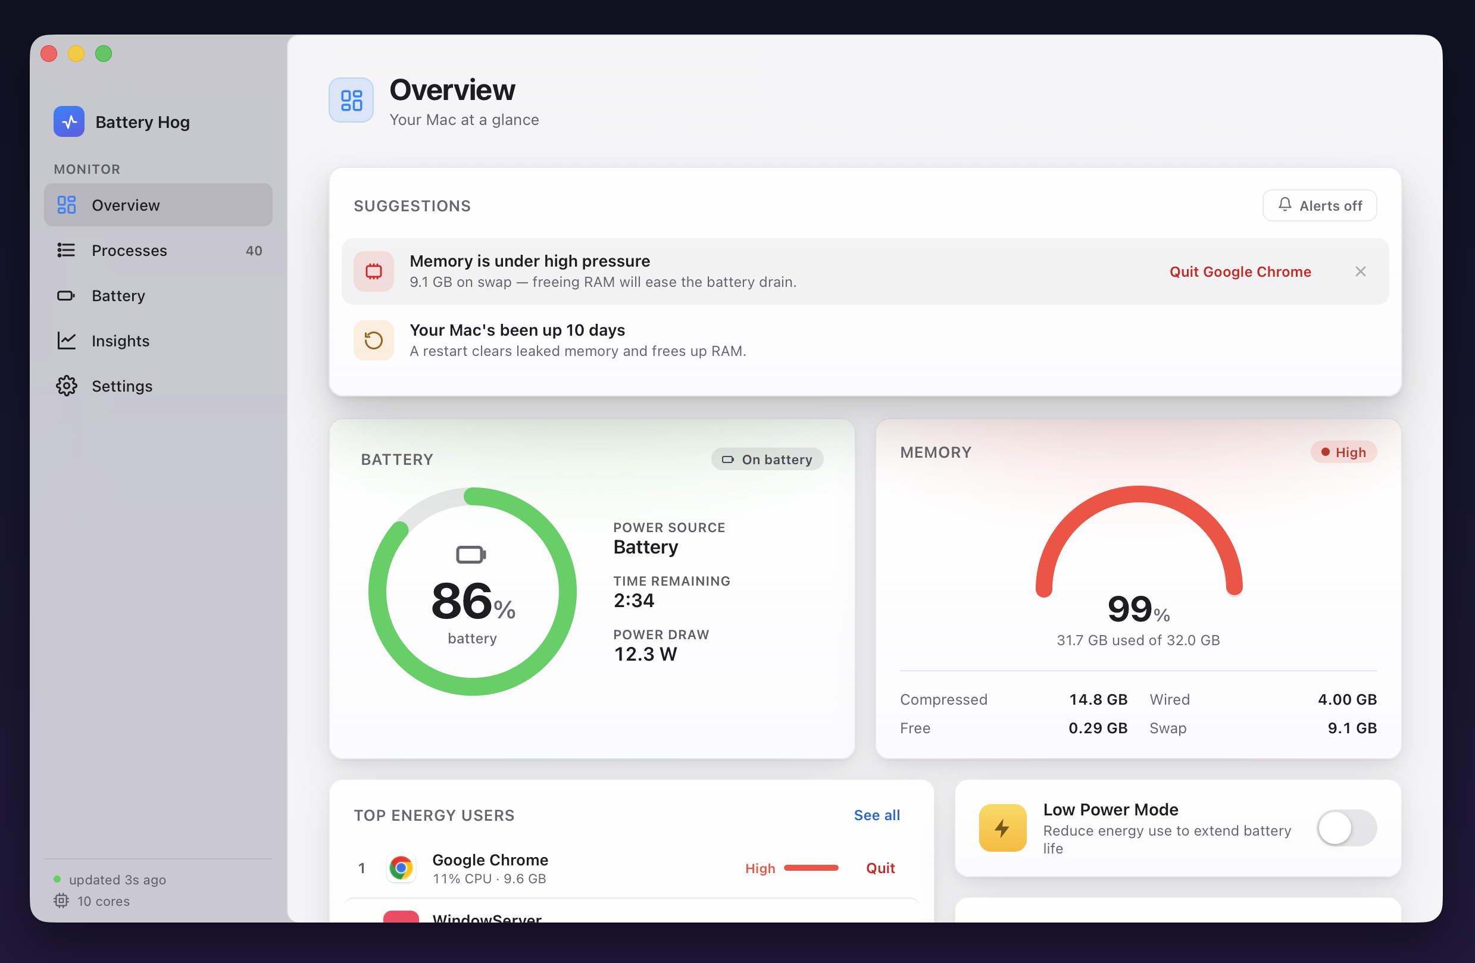Quit Google Chrome in energy list
The image size is (1475, 963).
pyautogui.click(x=880, y=868)
